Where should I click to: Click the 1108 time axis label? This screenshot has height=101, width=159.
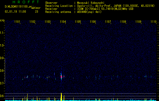point(123,22)
